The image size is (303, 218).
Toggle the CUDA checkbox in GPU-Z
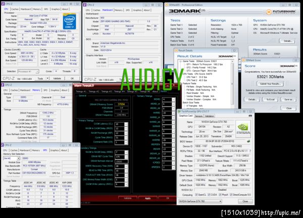209,195
